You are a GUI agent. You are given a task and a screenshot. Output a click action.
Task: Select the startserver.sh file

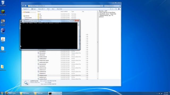[x=42, y=70]
